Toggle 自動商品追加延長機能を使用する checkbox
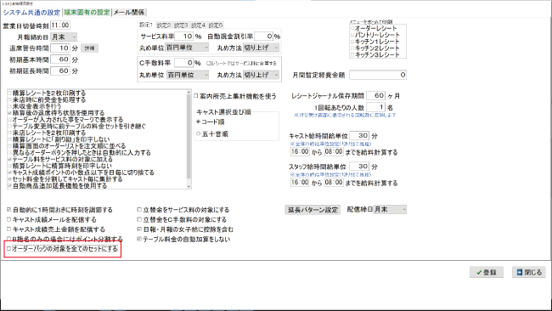The height and width of the screenshot is (311, 552). [9, 185]
